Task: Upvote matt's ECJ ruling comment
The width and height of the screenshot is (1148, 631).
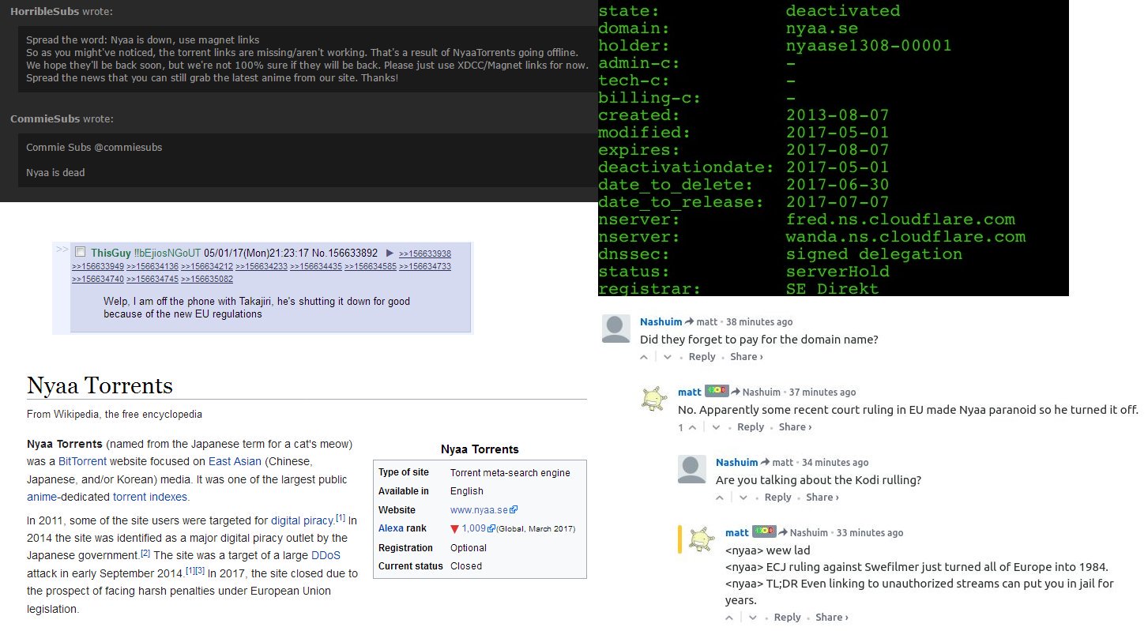Action: 730,618
